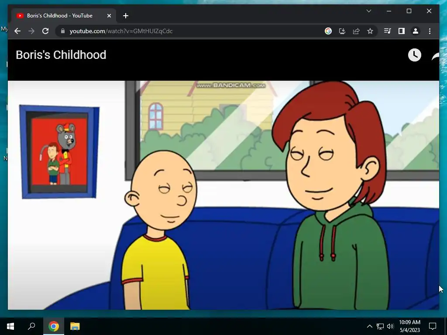This screenshot has height=335, width=447.
Task: Open the taskbar clock and date
Action: (409, 326)
